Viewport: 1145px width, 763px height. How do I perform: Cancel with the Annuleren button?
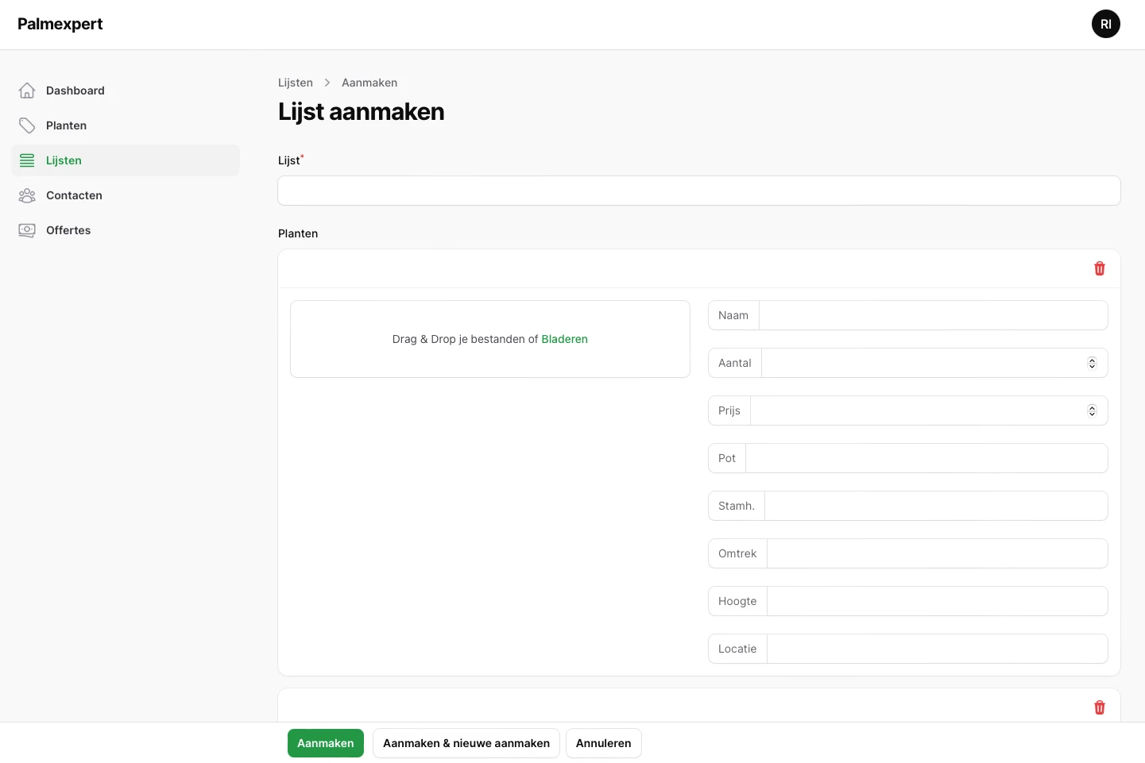tap(603, 743)
